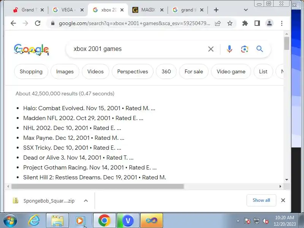Expand SpongeBob zip download options
This screenshot has height=228, width=304.
click(86, 201)
